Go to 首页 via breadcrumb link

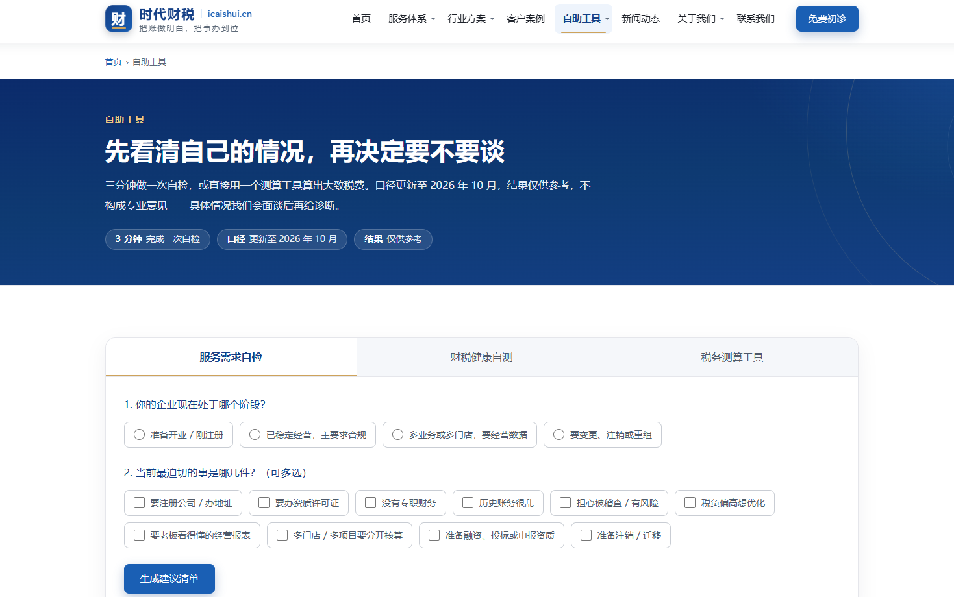pyautogui.click(x=113, y=62)
